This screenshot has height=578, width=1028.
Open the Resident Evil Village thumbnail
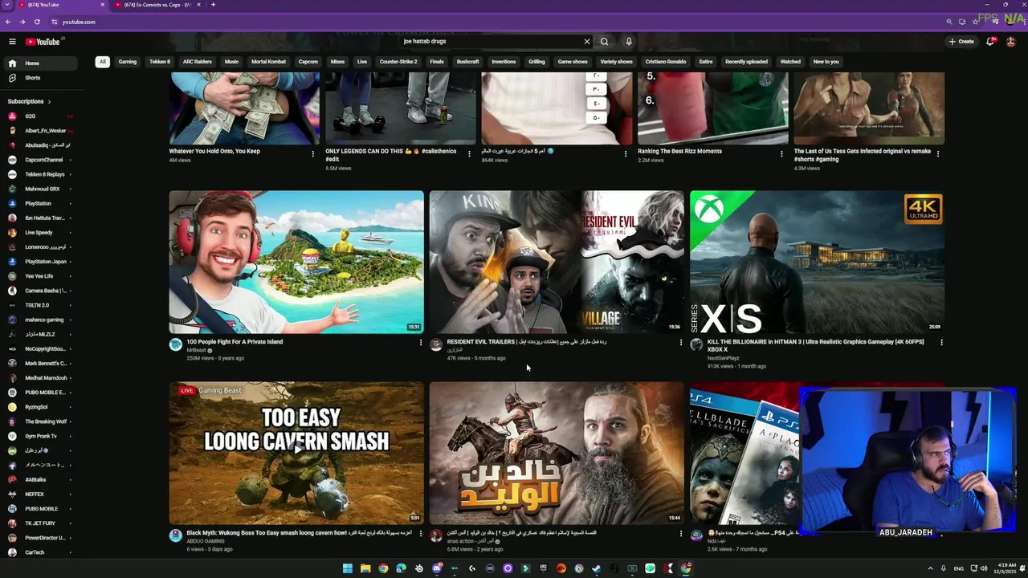[557, 262]
